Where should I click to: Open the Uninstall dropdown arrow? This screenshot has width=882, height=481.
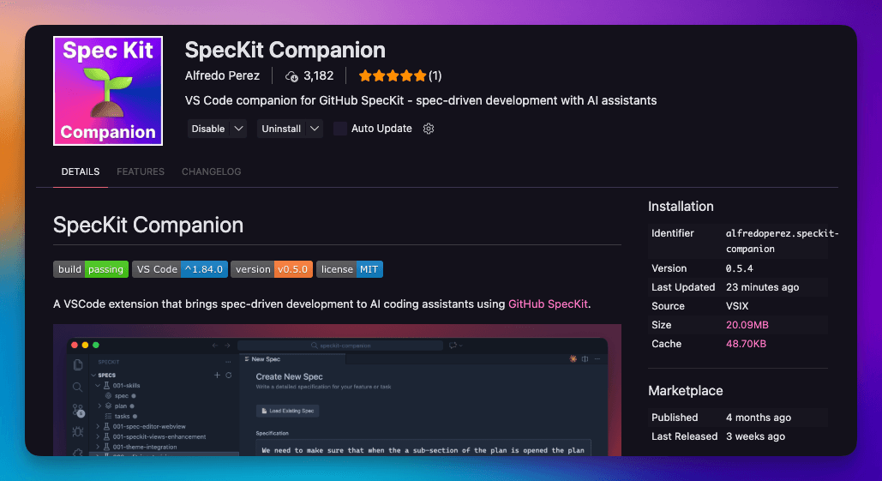pyautogui.click(x=315, y=129)
